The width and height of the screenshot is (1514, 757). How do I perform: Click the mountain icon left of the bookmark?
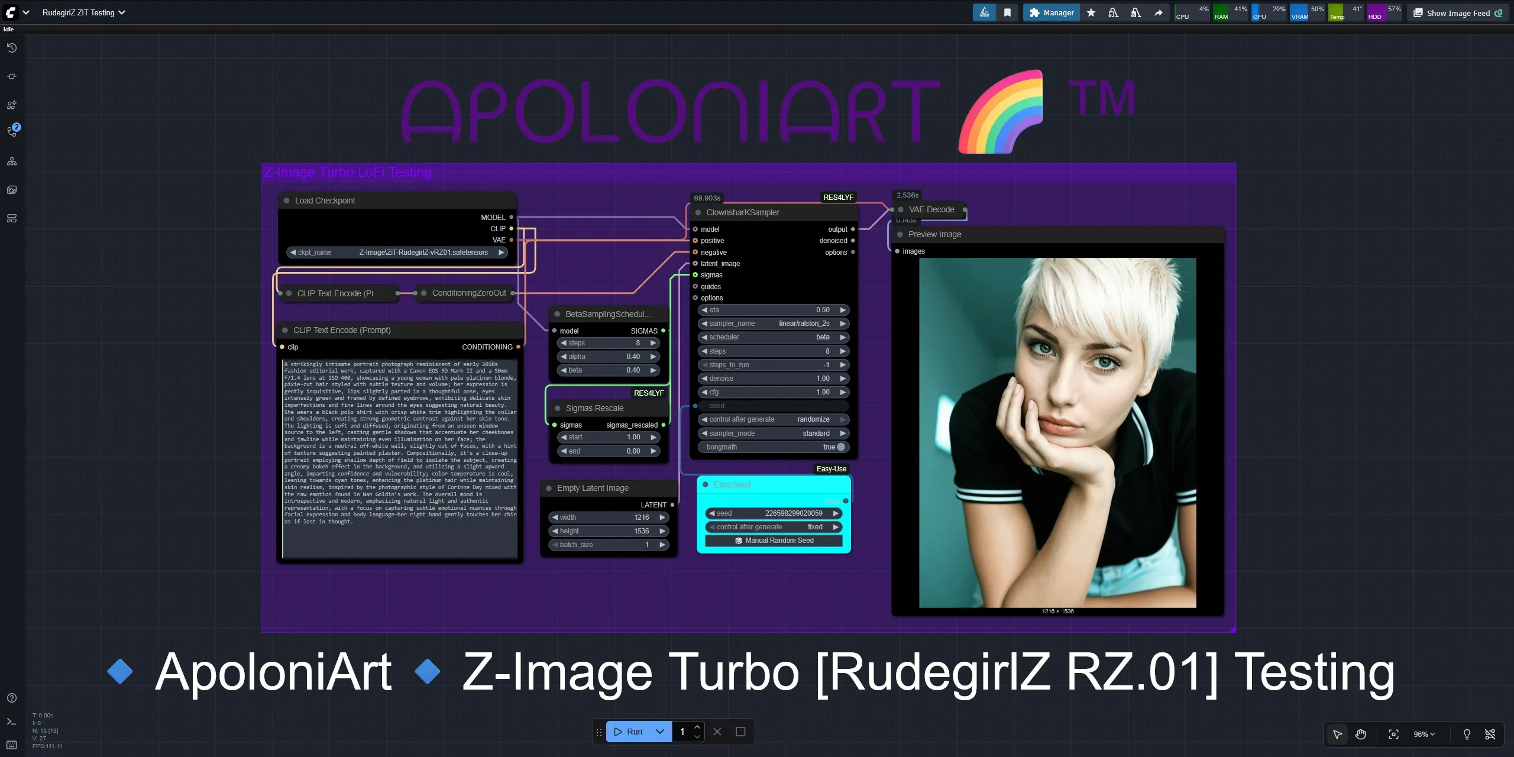985,12
